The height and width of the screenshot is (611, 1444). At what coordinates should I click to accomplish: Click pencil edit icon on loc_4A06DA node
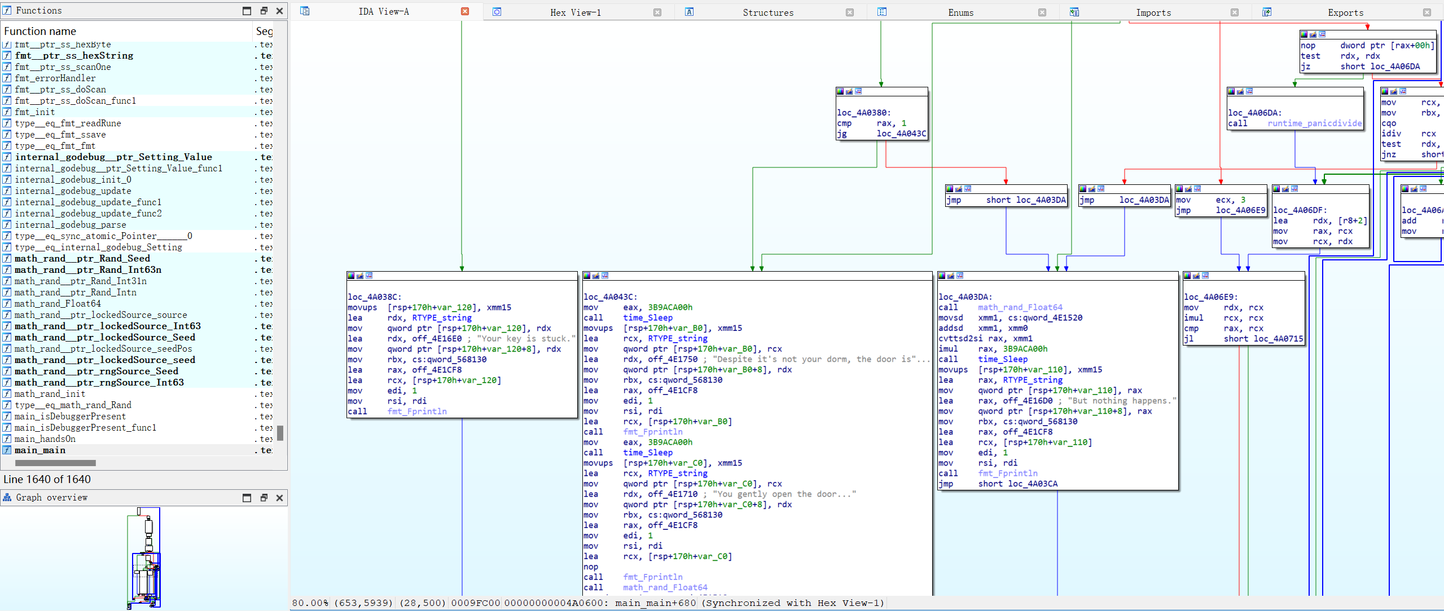point(1240,91)
